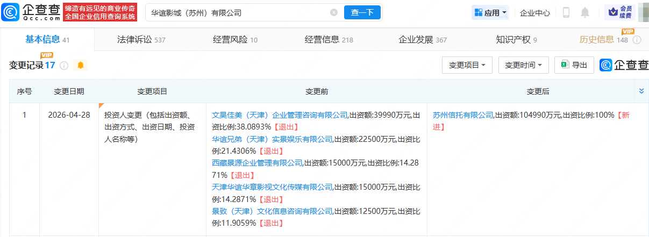
Task: Click the red slogan banner beside the logo
Action: coord(100,12)
